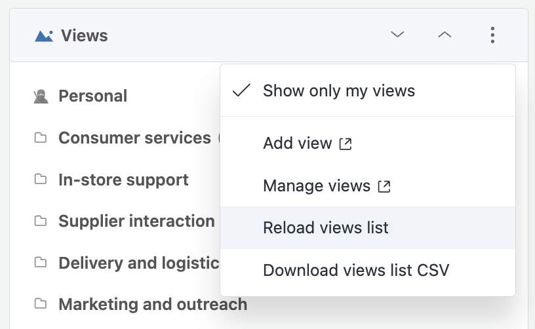Viewport: 535px width, 329px height.
Task: Select the Personal views group
Action: pos(93,96)
